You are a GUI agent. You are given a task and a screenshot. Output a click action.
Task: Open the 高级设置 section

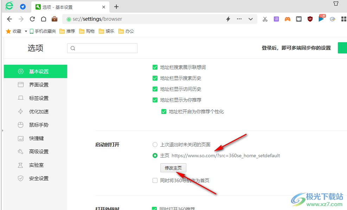(x=36, y=152)
